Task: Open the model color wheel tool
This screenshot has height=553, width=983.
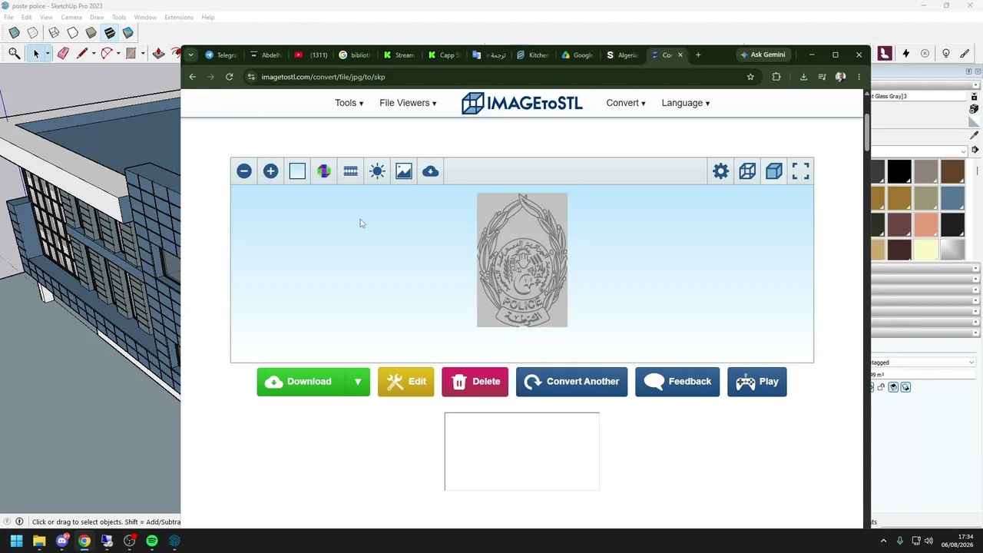Action: coord(324,171)
